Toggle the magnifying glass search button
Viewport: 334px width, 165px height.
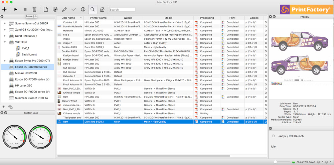93,10
